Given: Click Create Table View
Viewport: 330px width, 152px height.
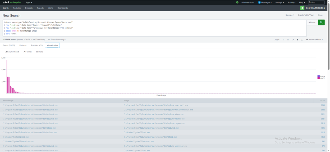Looking at the screenshot, I should click(306, 15).
